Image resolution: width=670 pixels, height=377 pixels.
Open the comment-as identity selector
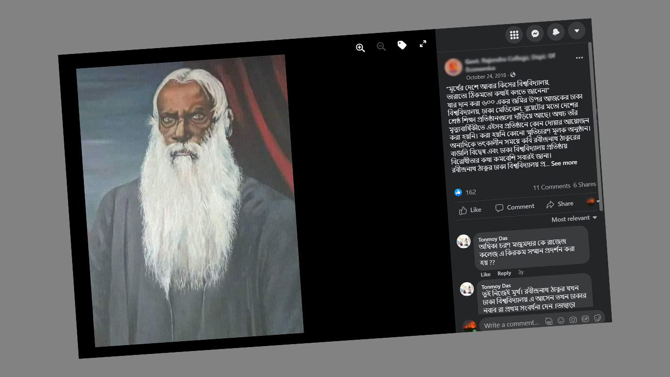tap(593, 201)
